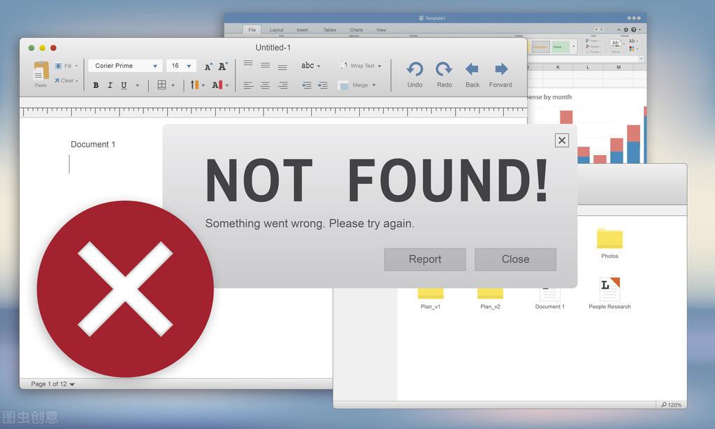Click the Close button in error dialog
The height and width of the screenshot is (429, 715).
[515, 259]
